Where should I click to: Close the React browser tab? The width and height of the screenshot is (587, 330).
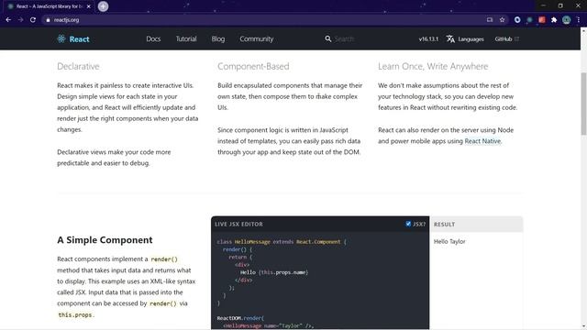tap(89, 6)
